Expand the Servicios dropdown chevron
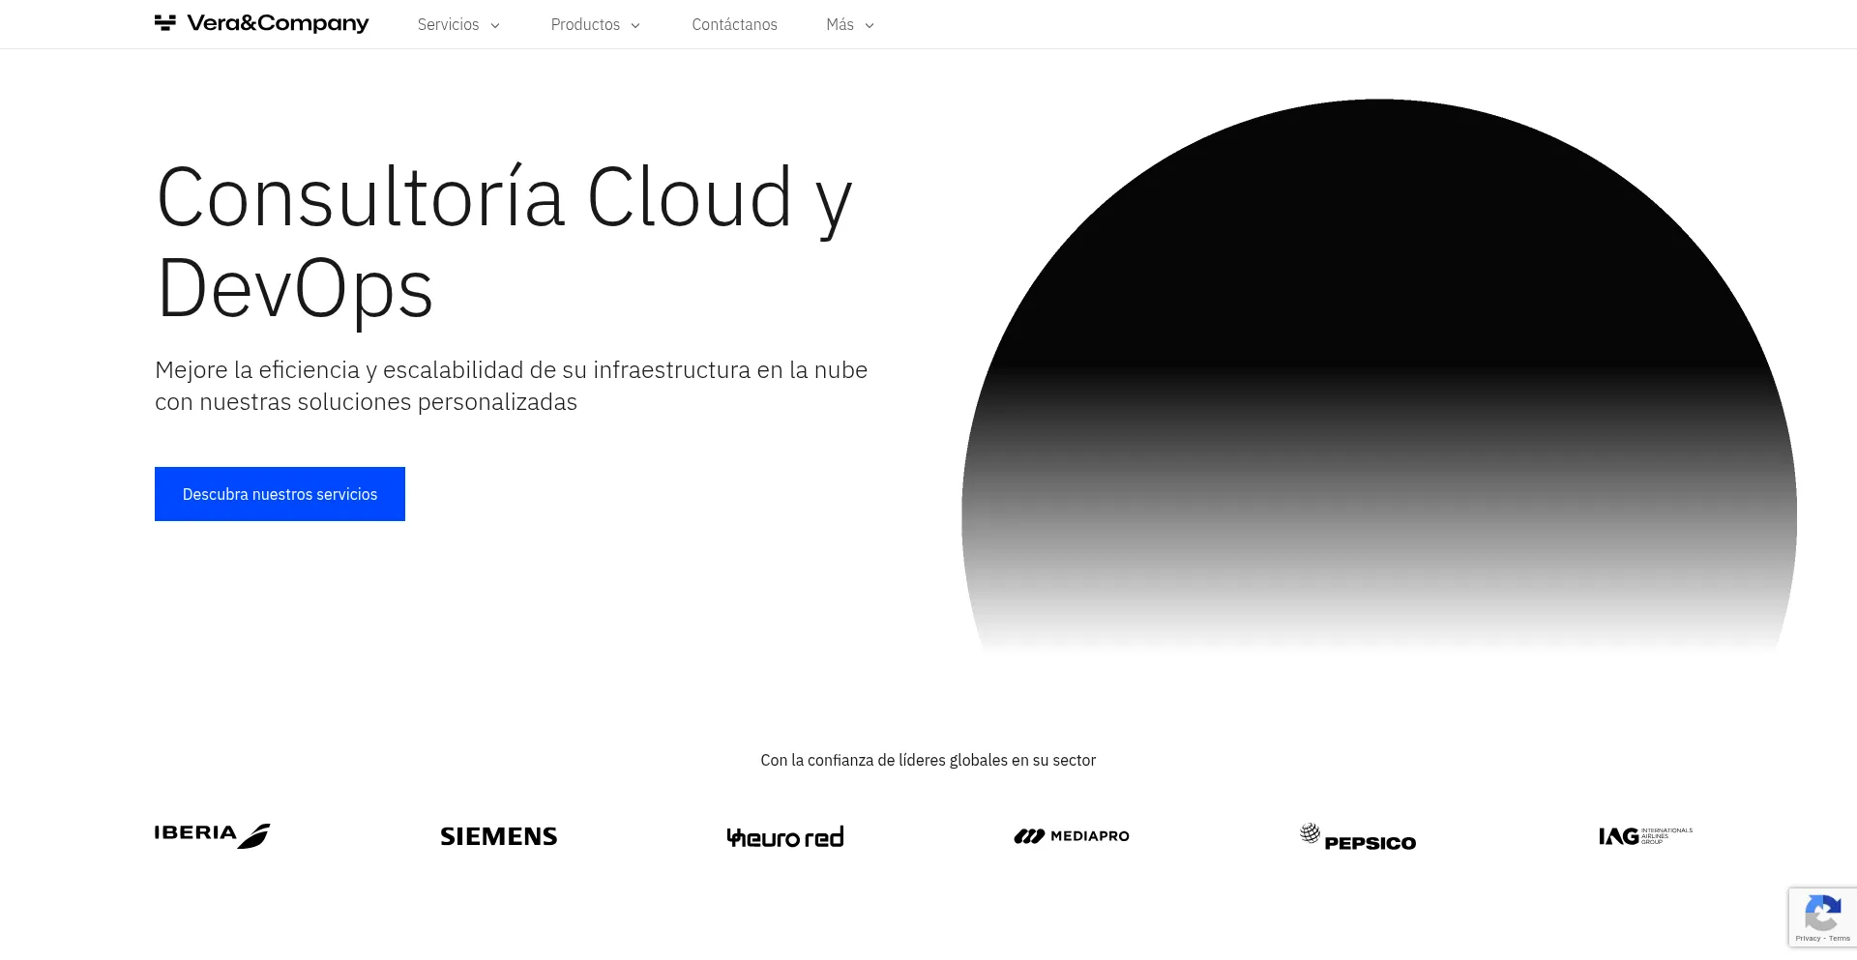 coord(495,26)
